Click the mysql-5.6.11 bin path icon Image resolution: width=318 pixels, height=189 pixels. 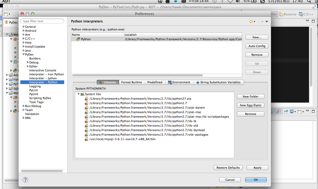pyautogui.click(x=86, y=139)
